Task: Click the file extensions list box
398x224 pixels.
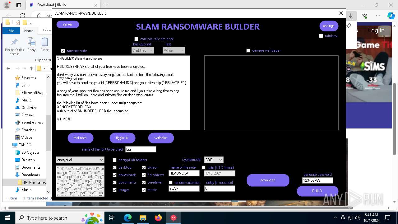Action: coord(80,181)
